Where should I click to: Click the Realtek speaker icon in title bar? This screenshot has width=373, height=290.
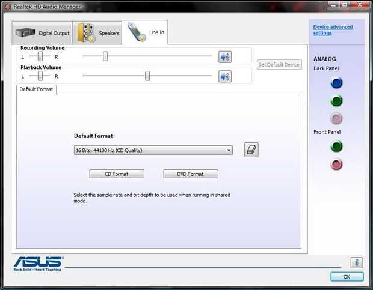pos(7,7)
